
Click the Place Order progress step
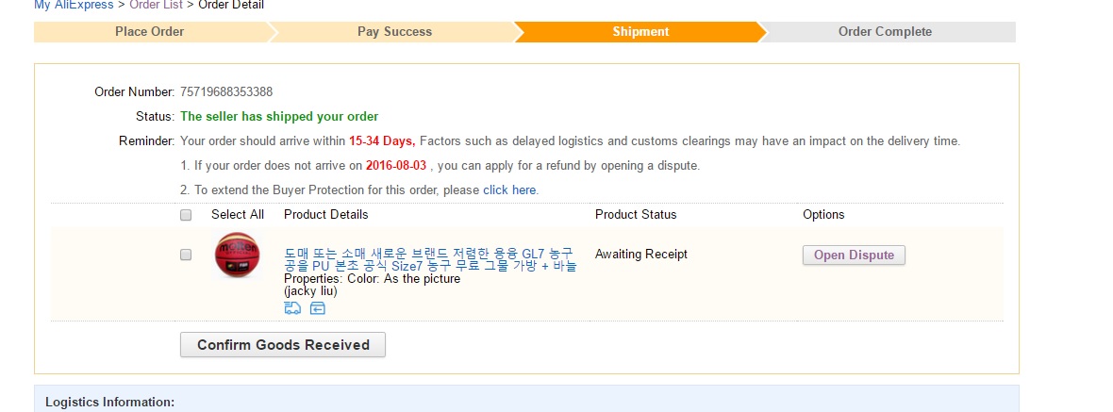click(x=149, y=32)
